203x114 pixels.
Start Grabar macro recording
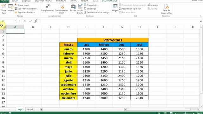(22, 5)
